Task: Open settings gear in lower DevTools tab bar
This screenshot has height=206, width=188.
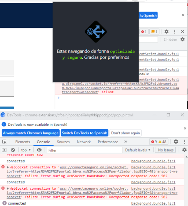Action: [x=176, y=142]
